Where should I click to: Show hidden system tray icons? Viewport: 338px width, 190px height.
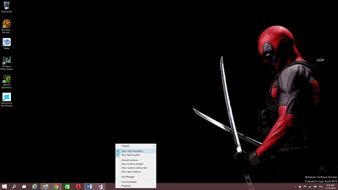[295, 187]
